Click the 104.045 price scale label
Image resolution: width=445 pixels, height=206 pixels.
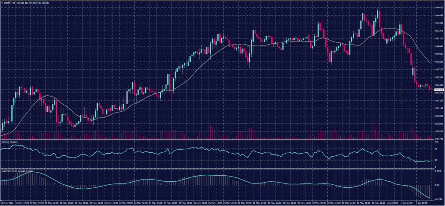coord(439,46)
